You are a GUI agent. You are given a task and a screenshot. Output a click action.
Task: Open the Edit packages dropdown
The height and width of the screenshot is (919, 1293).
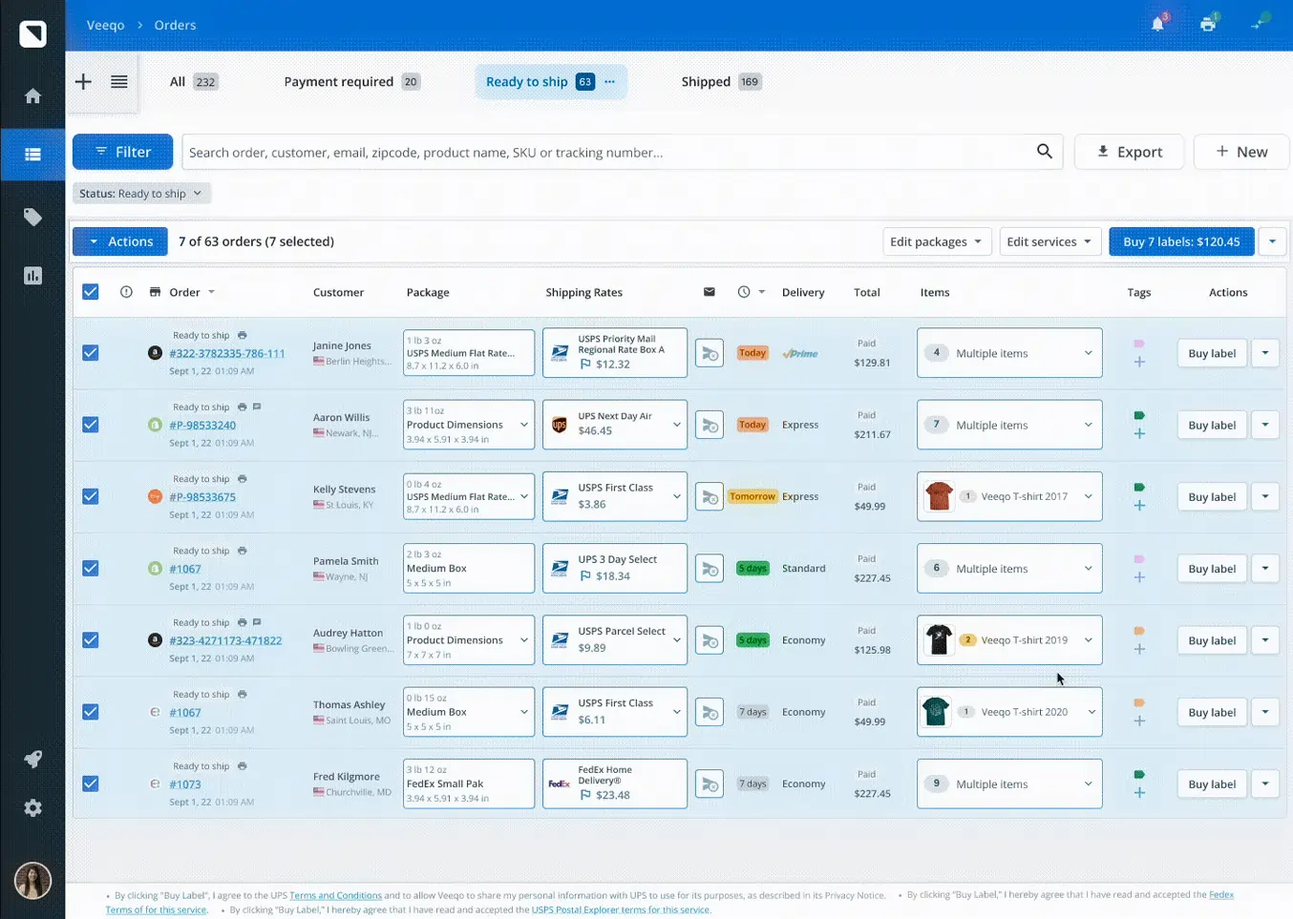click(x=937, y=241)
